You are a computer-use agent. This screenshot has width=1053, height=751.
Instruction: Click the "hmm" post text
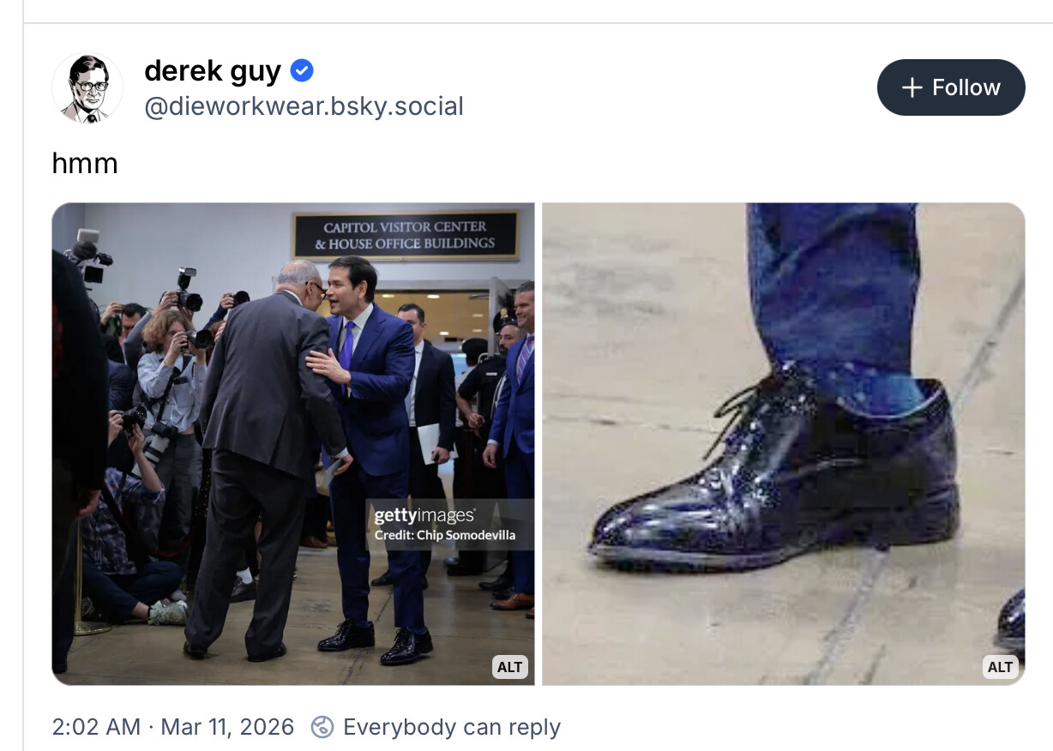(85, 163)
